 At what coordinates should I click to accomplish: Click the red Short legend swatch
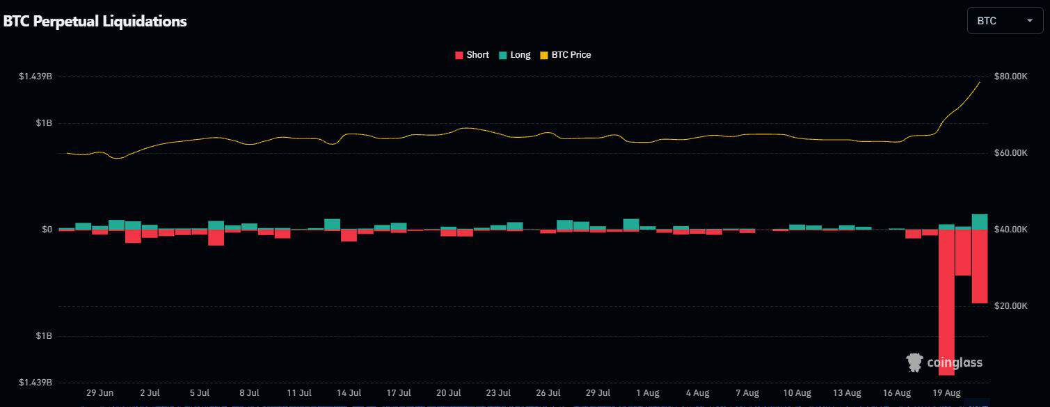(459, 55)
